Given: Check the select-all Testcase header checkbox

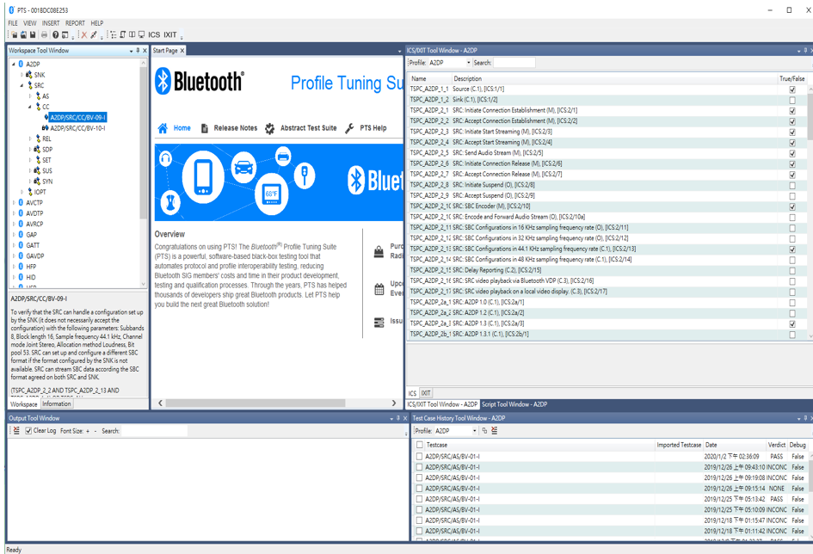Looking at the screenshot, I should pyautogui.click(x=420, y=445).
